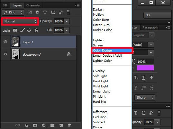
Task: Click Layers panel Opacity 100% field
Action: click(x=59, y=21)
